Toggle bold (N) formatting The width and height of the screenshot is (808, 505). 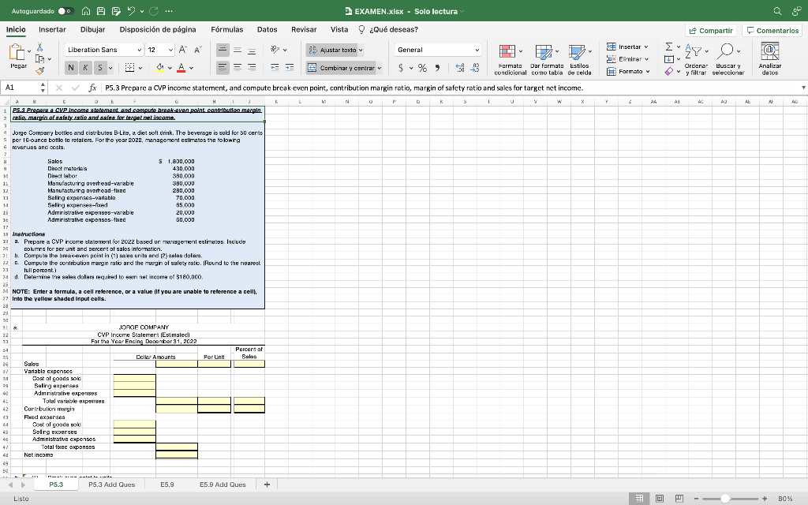pyautogui.click(x=72, y=67)
